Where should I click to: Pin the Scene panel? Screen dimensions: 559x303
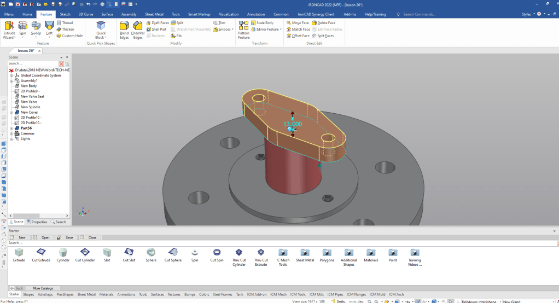click(x=67, y=57)
